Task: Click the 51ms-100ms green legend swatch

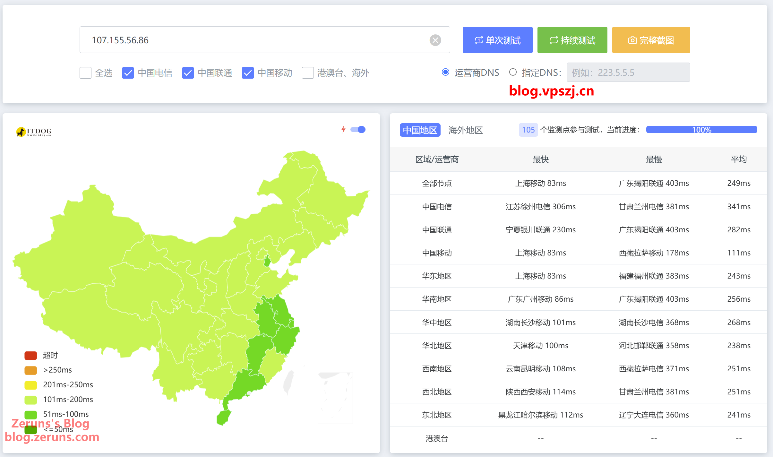Action: (31, 414)
